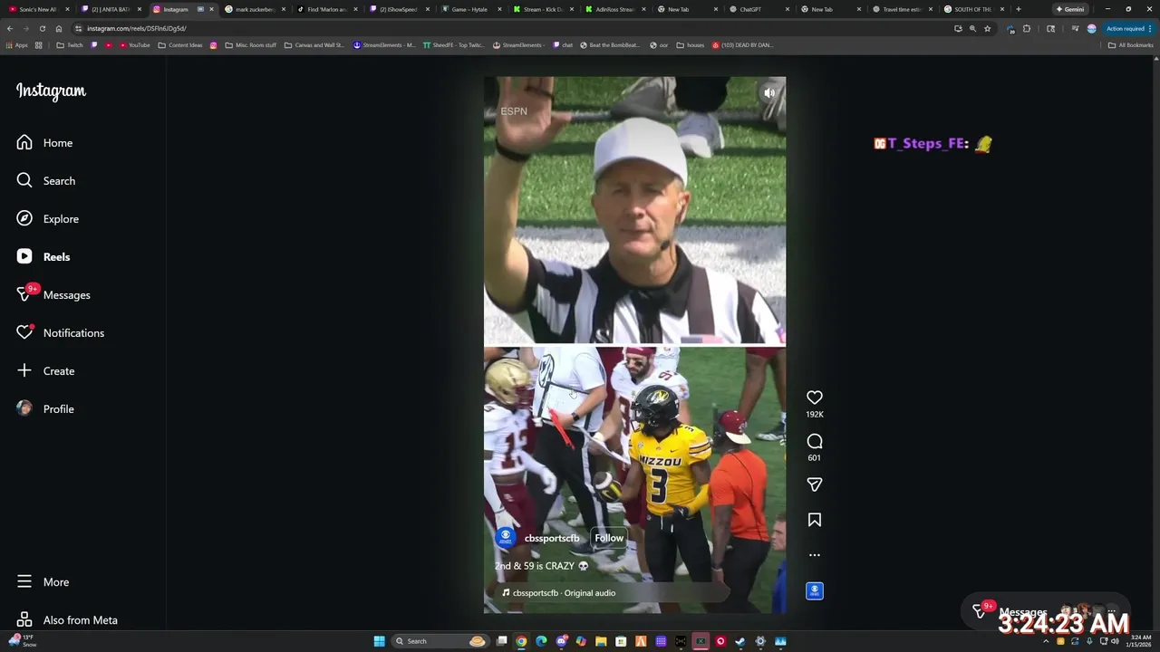Open Instagram Search in sidebar
Image resolution: width=1160 pixels, height=652 pixels.
46,181
